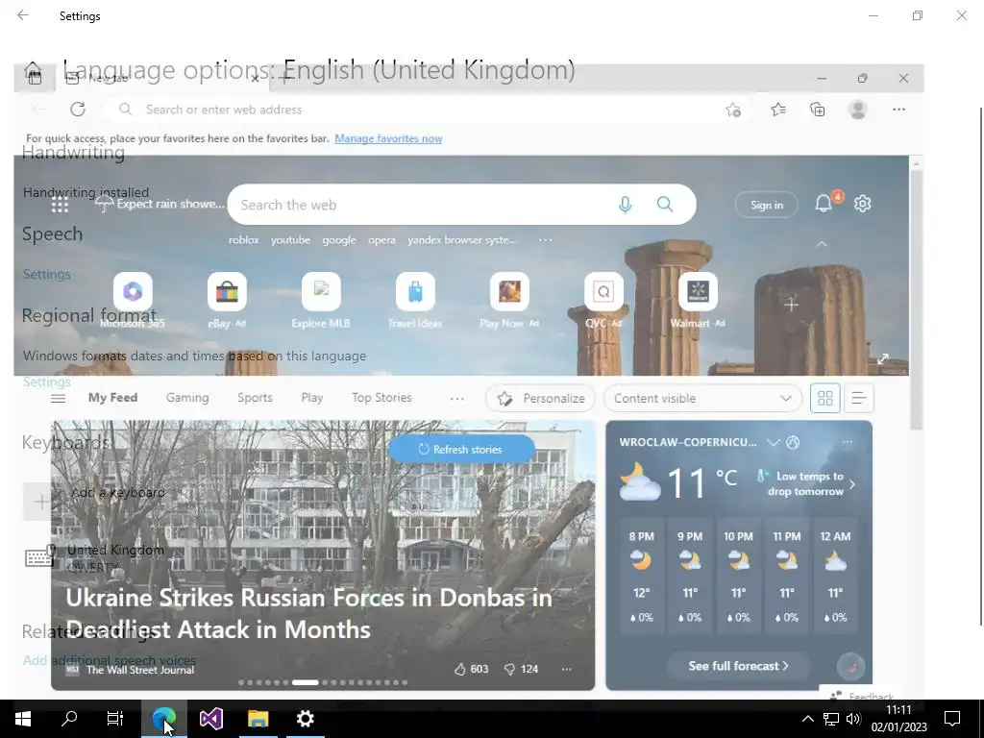Expand the background image fullscreen icon
984x738 pixels.
pos(883,359)
